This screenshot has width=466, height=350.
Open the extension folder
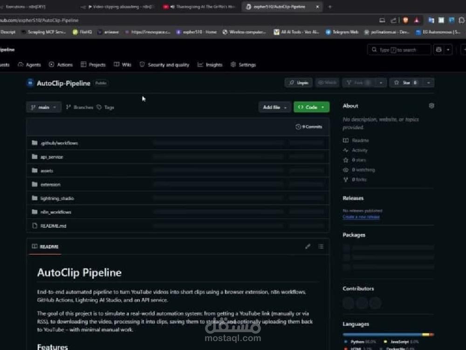[50, 184]
